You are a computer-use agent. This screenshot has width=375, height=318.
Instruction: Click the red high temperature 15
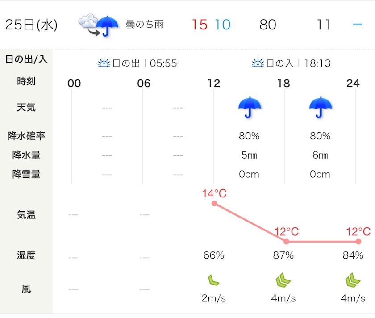pyautogui.click(x=200, y=25)
